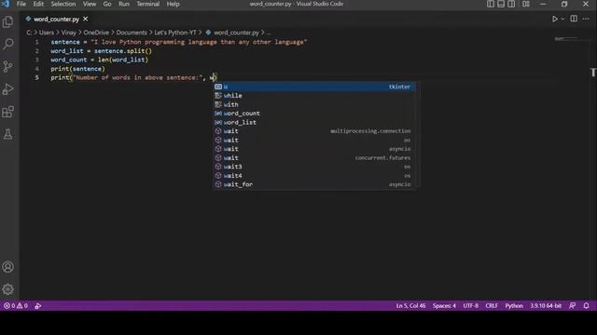The width and height of the screenshot is (597, 335).
Task: Open the Testing flask view
Action: [8, 134]
